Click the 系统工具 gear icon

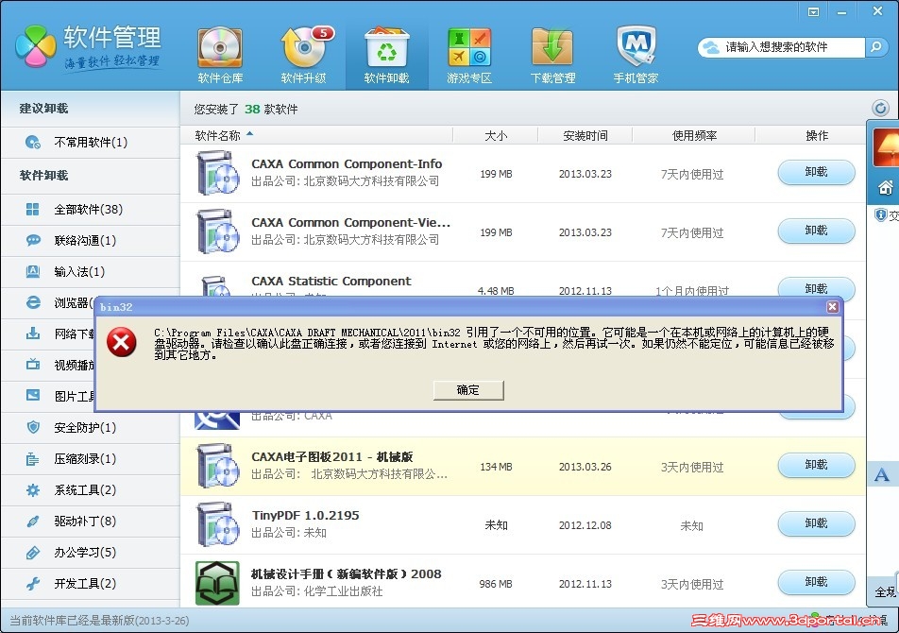pos(33,489)
